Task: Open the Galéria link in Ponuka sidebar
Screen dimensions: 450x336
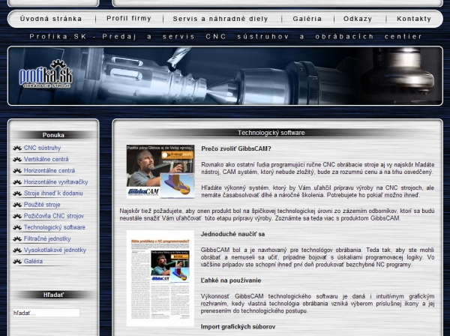Action: pos(33,262)
